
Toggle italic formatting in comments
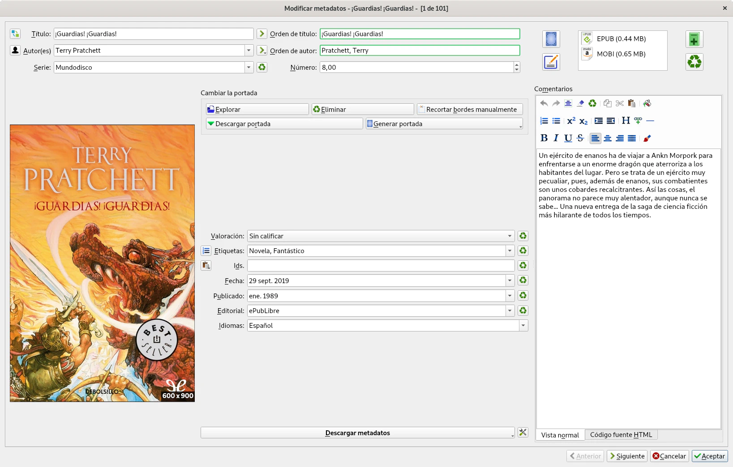(556, 138)
